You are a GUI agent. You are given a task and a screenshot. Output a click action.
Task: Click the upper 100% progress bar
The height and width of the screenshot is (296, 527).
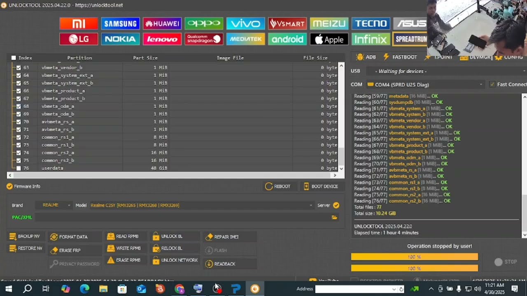(x=414, y=257)
